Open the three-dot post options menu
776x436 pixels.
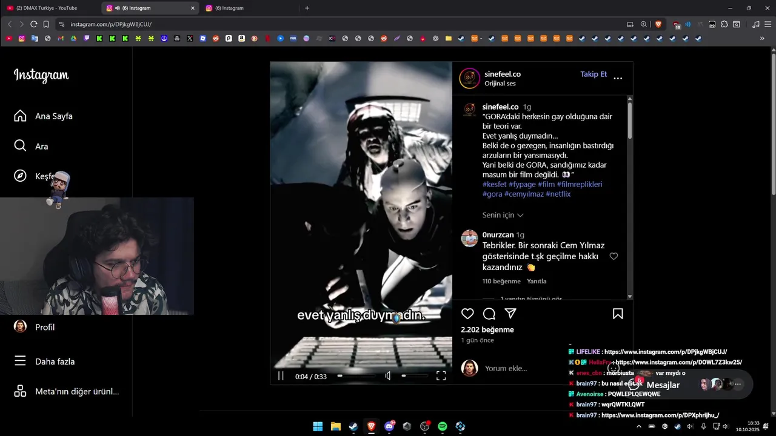pos(618,78)
